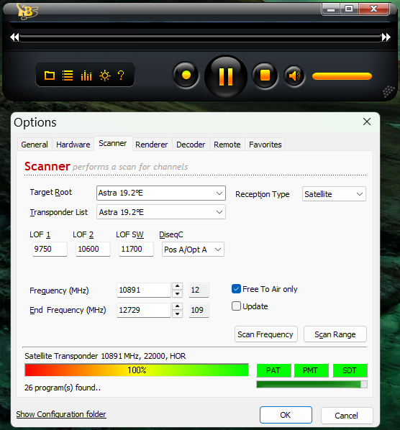
Task: Click the Scan Range button
Action: click(335, 334)
